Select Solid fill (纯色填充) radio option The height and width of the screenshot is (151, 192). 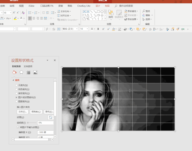coord(16,89)
